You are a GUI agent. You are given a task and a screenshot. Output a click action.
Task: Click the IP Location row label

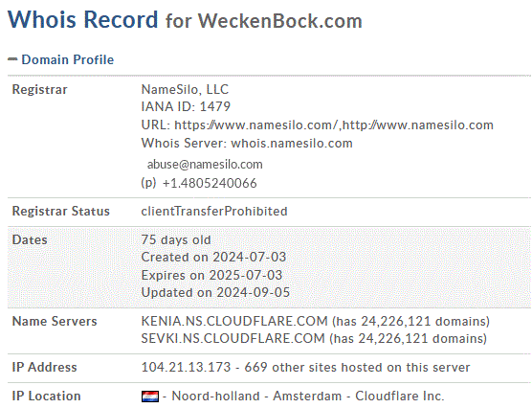tap(47, 397)
